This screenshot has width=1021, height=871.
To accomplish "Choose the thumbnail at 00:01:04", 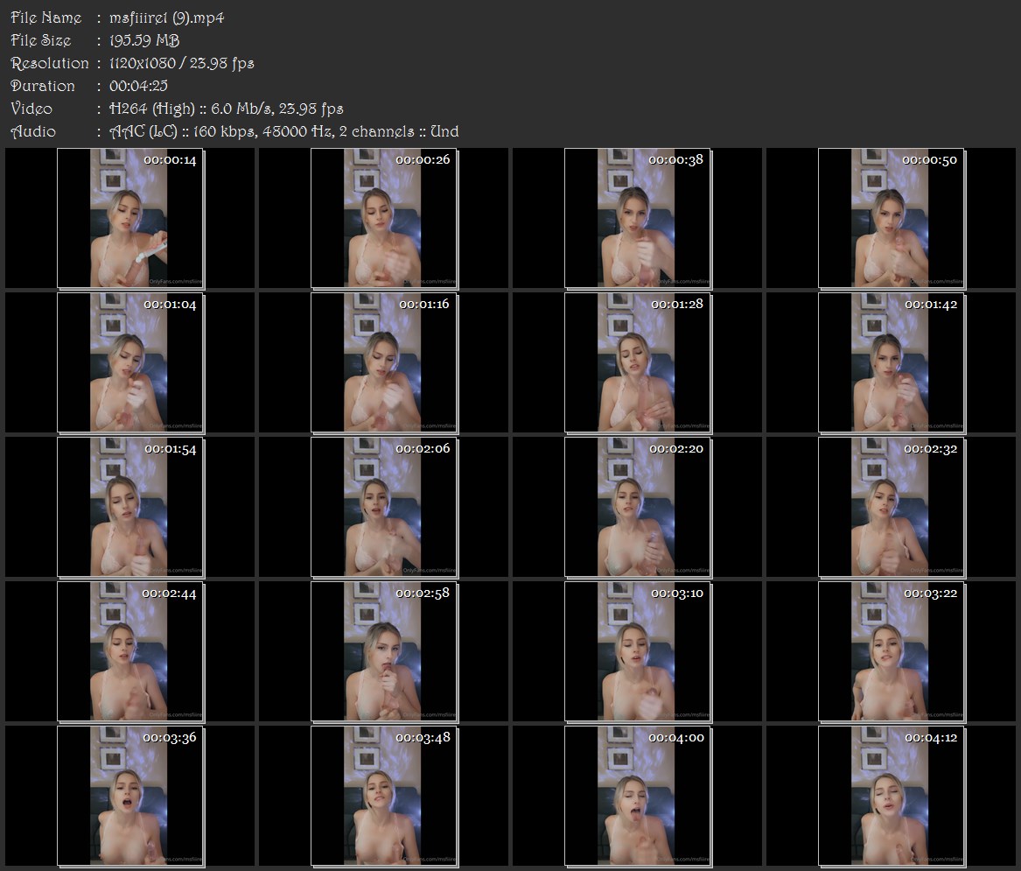I will 130,363.
